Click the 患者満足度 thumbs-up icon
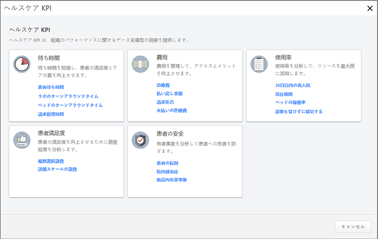378x239 pixels. 22,140
